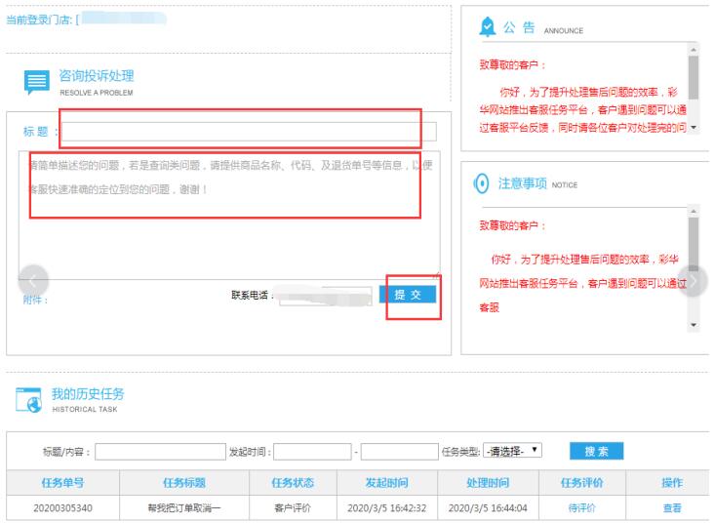
Task: Click the 咨询投诉处理 section heading
Action: pos(97,76)
